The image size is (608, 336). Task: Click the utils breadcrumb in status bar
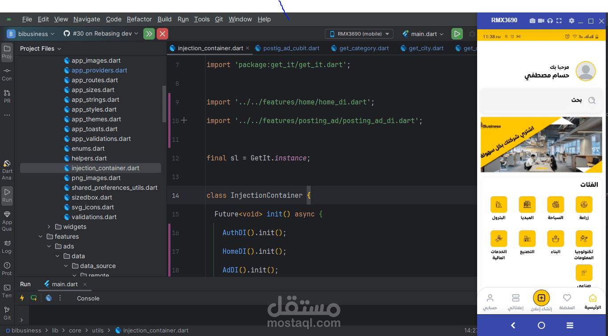(x=97, y=331)
